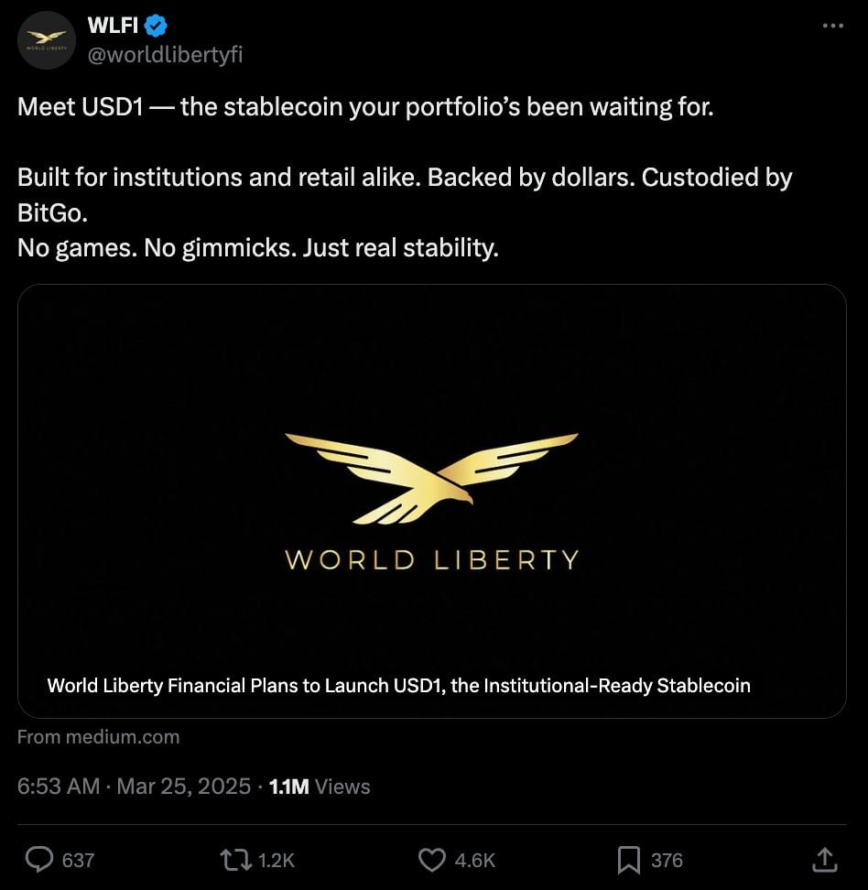
Task: Open the WLFI profile avatar
Action: click(x=46, y=39)
